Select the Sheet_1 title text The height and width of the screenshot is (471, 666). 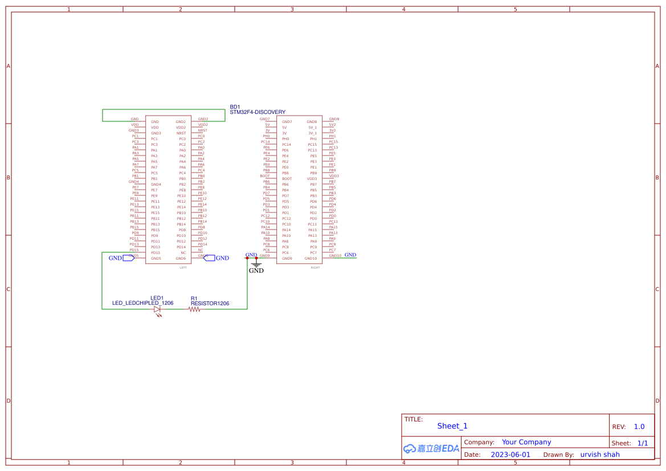point(452,426)
